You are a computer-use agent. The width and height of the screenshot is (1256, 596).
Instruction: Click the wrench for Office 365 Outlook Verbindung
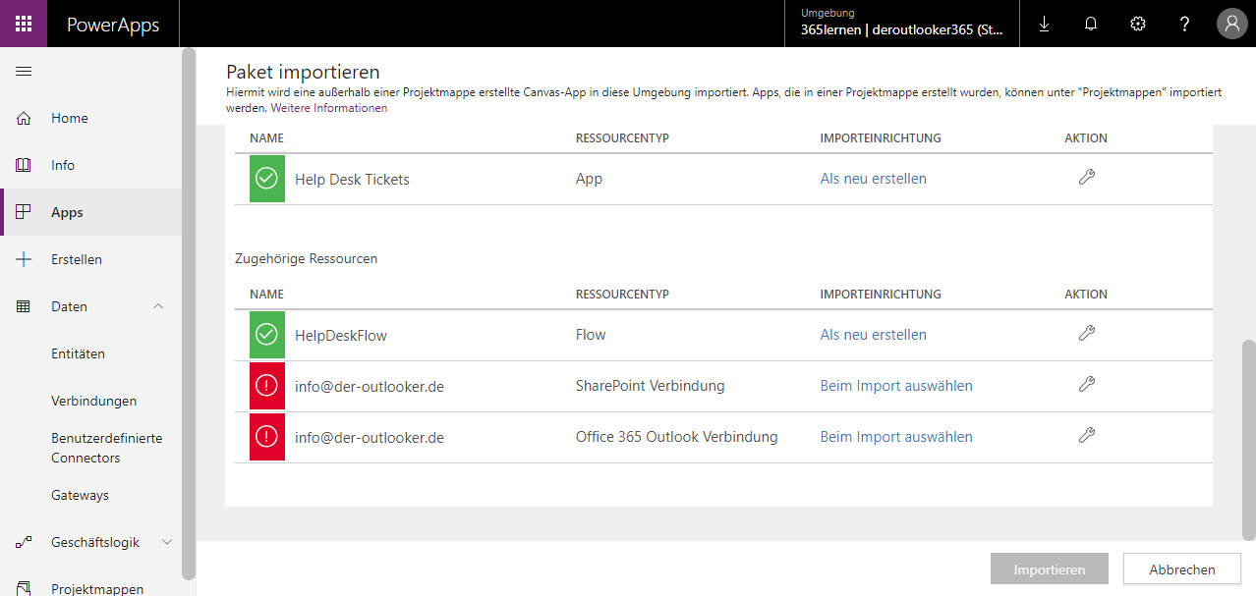click(1086, 436)
